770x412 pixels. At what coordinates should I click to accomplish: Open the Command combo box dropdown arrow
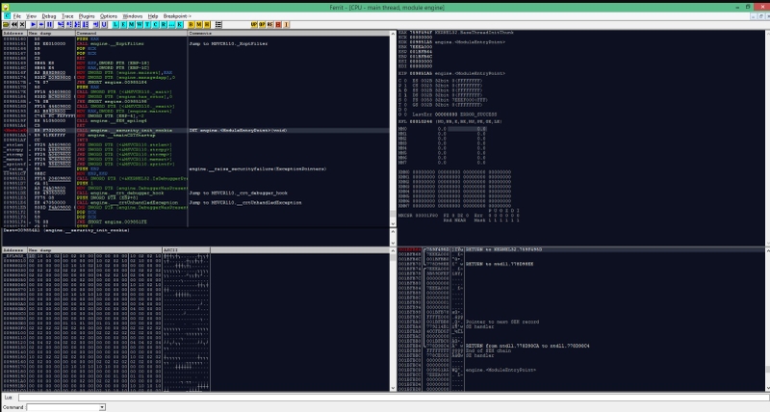[x=102, y=407]
